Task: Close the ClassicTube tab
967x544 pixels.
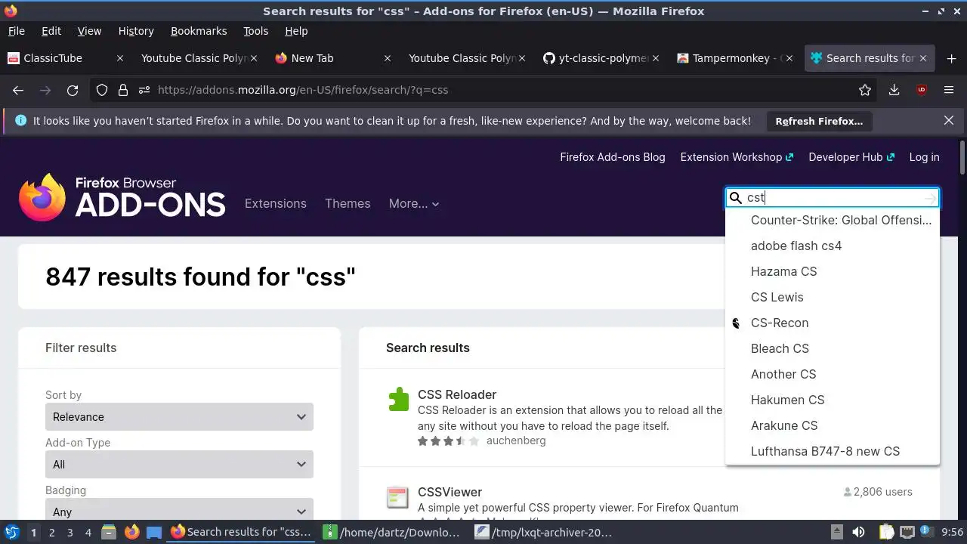Action: 120,58
